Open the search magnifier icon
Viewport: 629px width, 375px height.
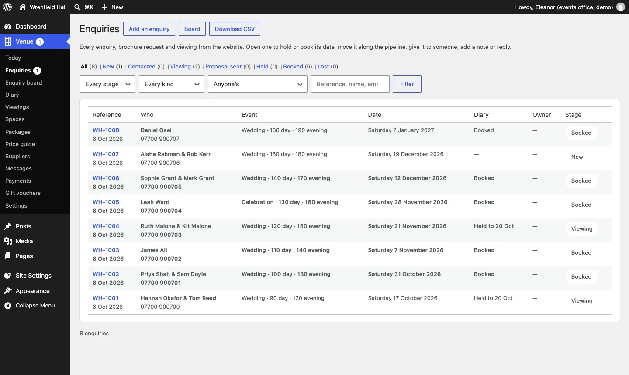(77, 7)
